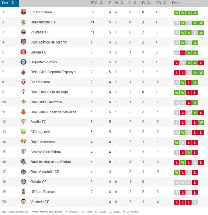Select the CA Osasuna team name

pyautogui.click(x=40, y=82)
